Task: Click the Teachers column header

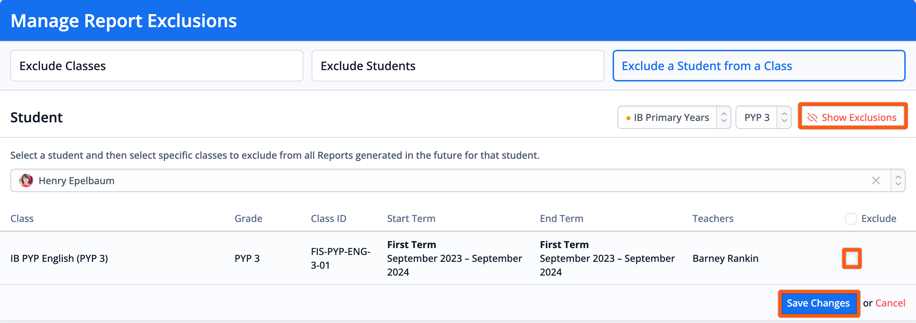Action: [x=712, y=219]
